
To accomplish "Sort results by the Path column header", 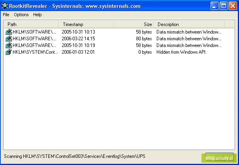I will click(x=31, y=24).
